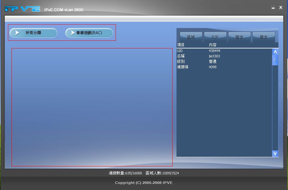Click the scroll up arrow in info panel
Image resolution: width=288 pixels, height=190 pixels.
coord(275,52)
